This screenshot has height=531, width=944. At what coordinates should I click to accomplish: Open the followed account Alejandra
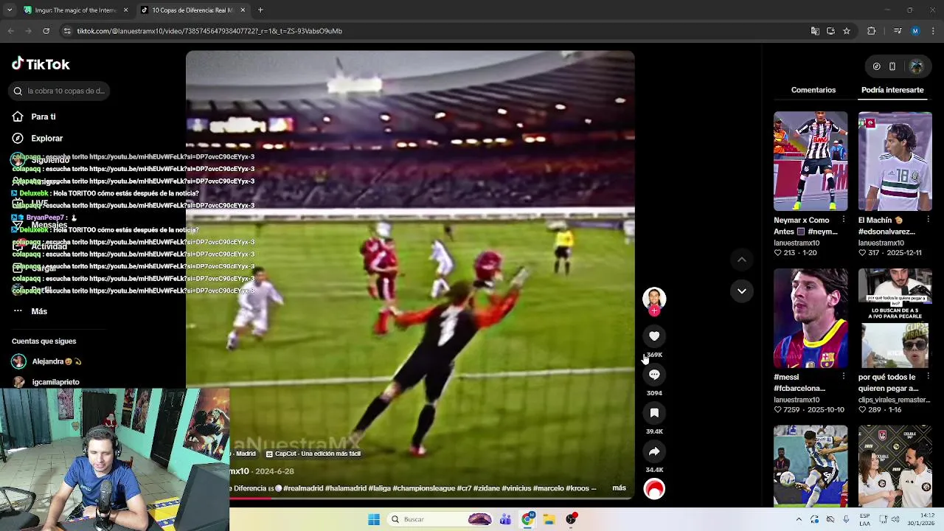[x=48, y=361]
